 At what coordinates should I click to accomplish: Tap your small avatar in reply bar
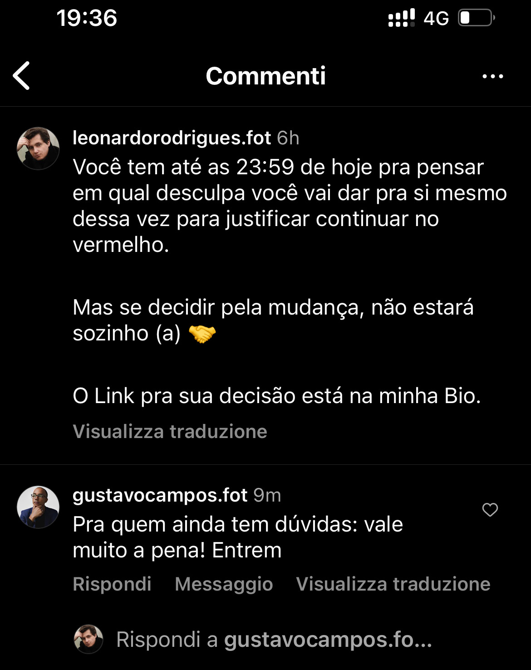88,639
